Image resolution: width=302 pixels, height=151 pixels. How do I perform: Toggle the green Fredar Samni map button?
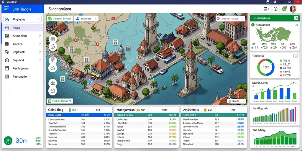[60, 19]
